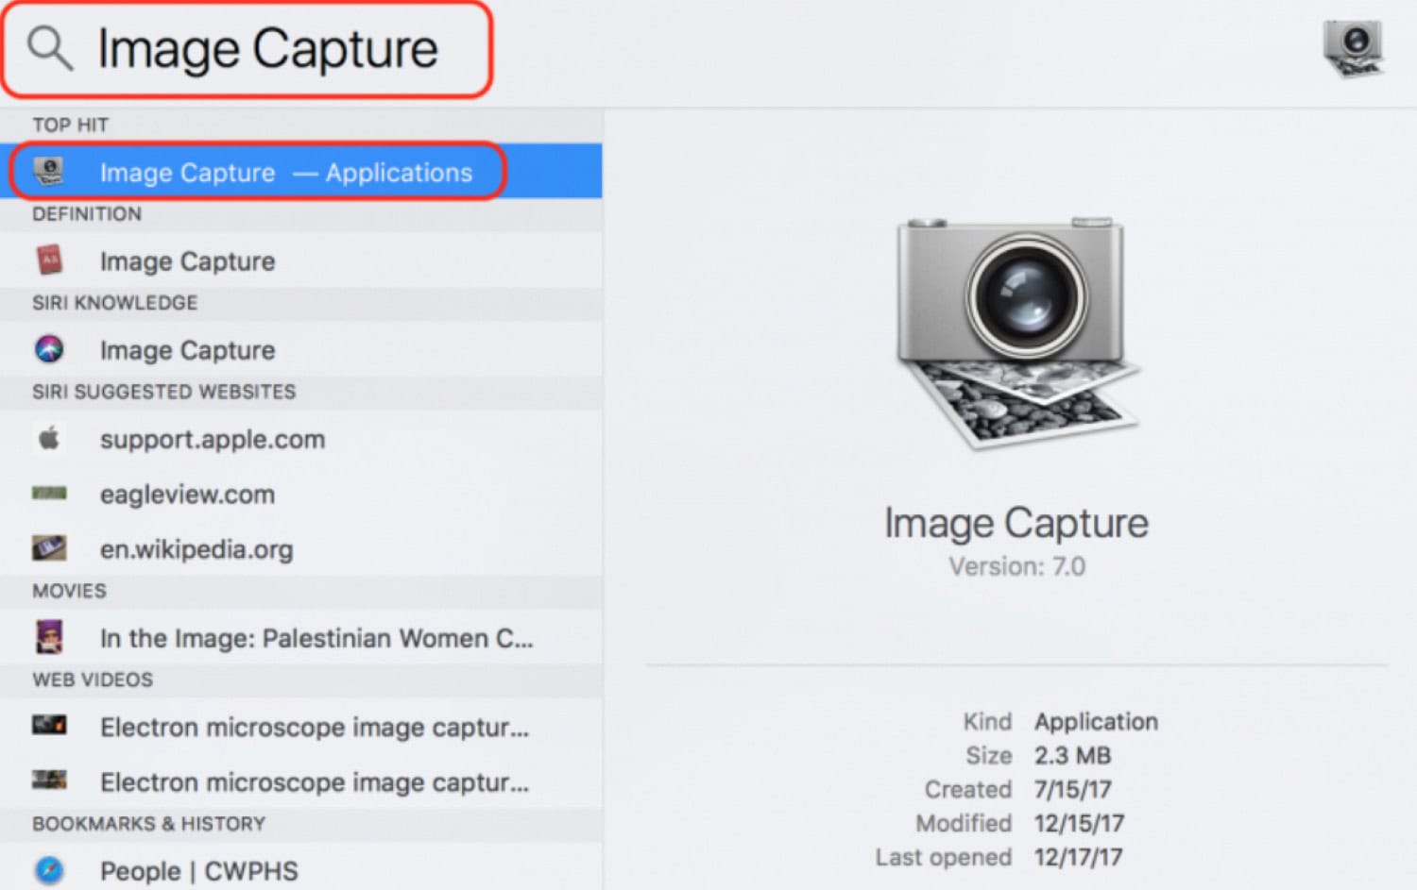The image size is (1417, 890).
Task: Click the dictionary icon in the Definition row
Action: [x=49, y=260]
